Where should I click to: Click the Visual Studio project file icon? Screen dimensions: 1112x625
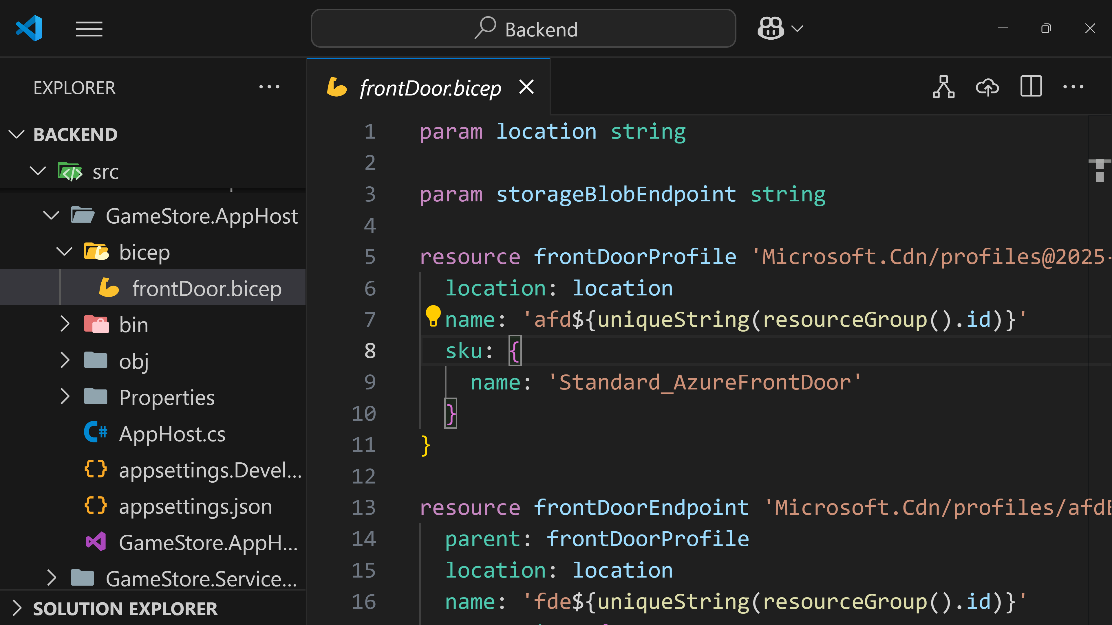[x=96, y=541]
